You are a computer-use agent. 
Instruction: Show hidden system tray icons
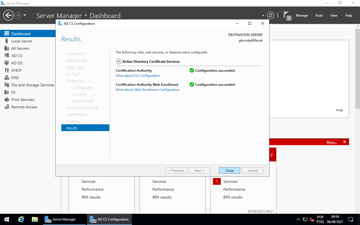[298, 219]
